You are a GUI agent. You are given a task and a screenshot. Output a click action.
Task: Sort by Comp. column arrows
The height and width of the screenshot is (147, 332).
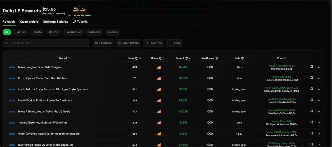tap(164, 58)
